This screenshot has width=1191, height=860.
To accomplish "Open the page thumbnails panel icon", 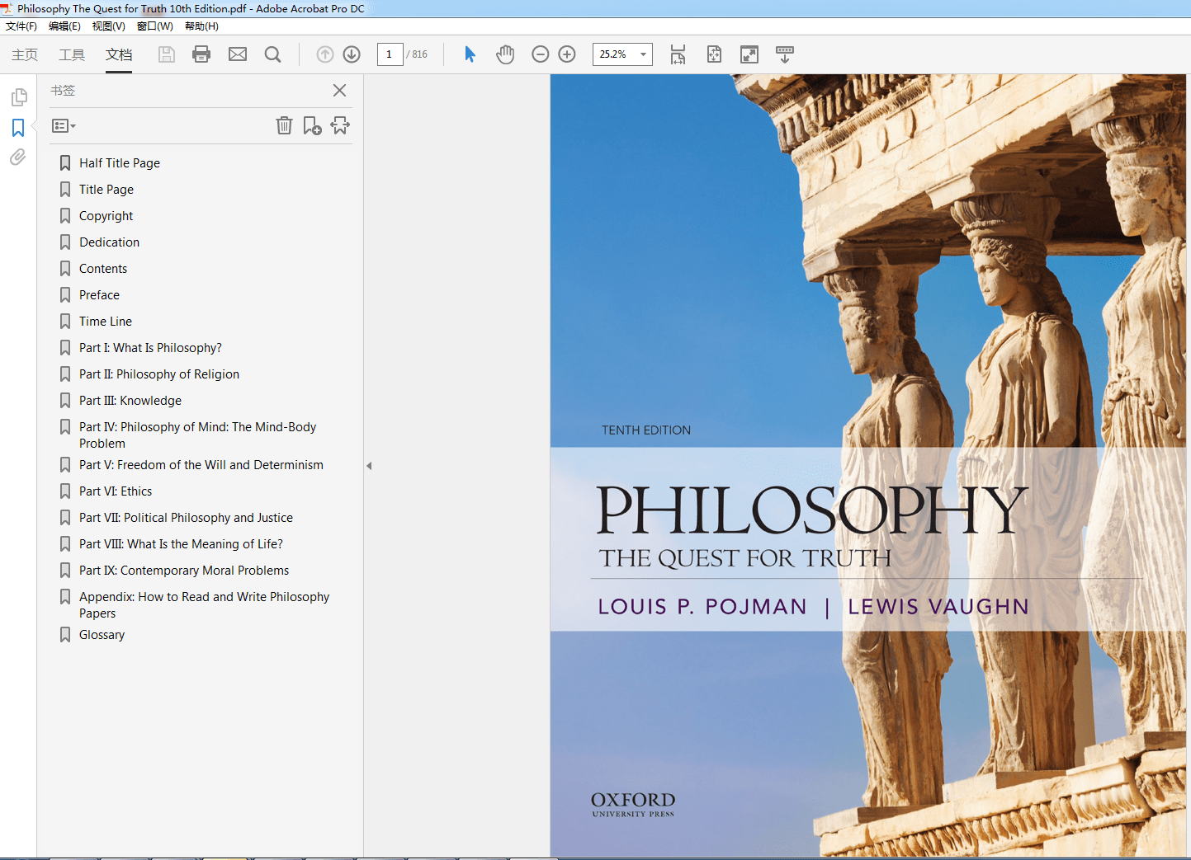I will tap(18, 96).
